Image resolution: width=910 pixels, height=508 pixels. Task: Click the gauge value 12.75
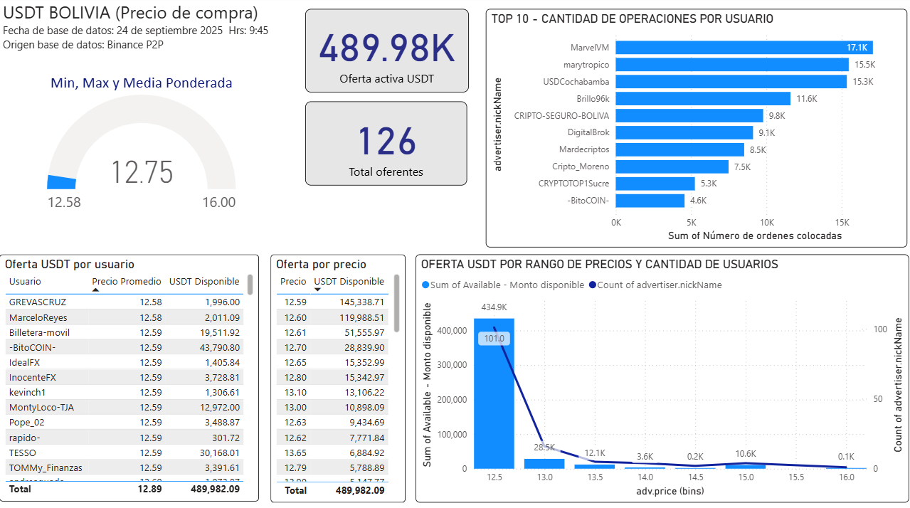pos(142,173)
